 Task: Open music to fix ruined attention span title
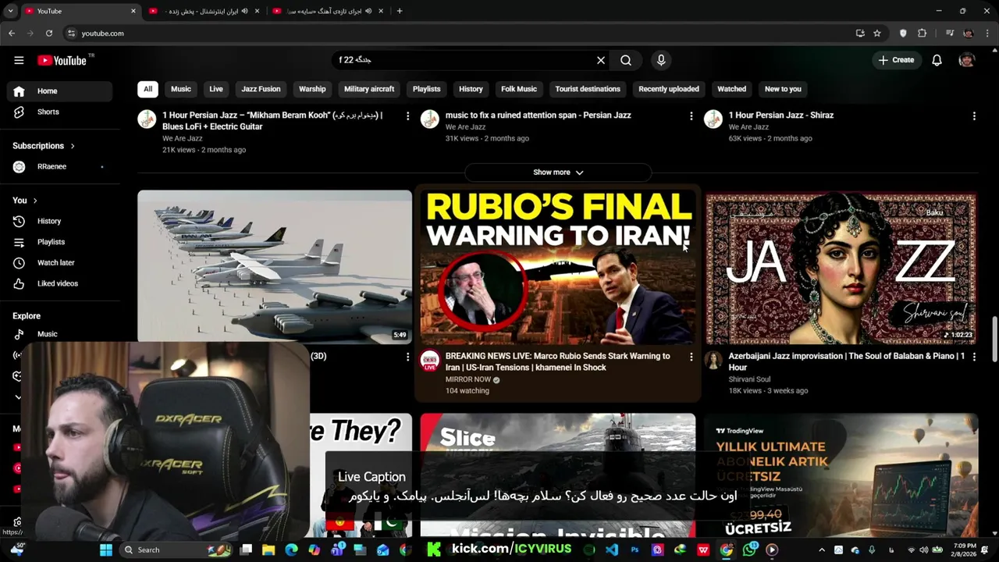coord(538,116)
